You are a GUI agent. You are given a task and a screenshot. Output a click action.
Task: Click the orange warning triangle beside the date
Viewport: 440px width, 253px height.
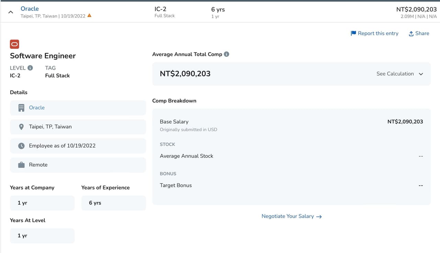coord(89,15)
